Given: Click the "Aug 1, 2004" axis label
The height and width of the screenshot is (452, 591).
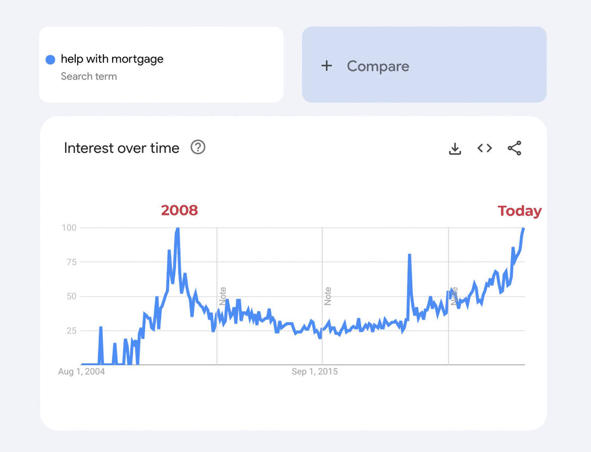Looking at the screenshot, I should [x=81, y=372].
